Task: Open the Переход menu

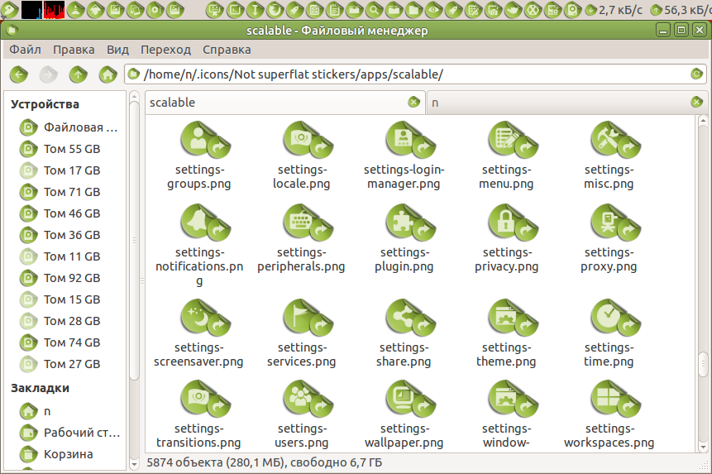Action: (x=165, y=50)
